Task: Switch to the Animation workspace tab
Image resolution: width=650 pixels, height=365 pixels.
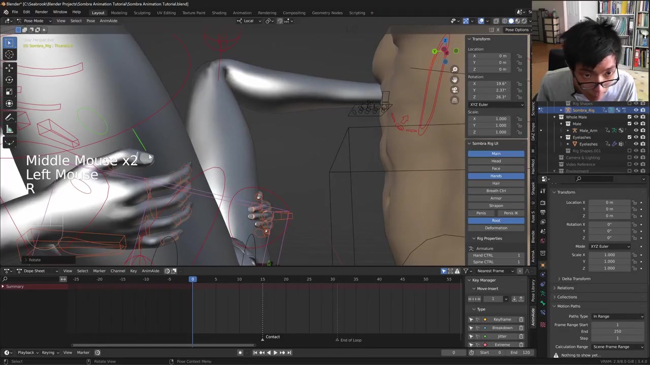Action: click(x=242, y=13)
